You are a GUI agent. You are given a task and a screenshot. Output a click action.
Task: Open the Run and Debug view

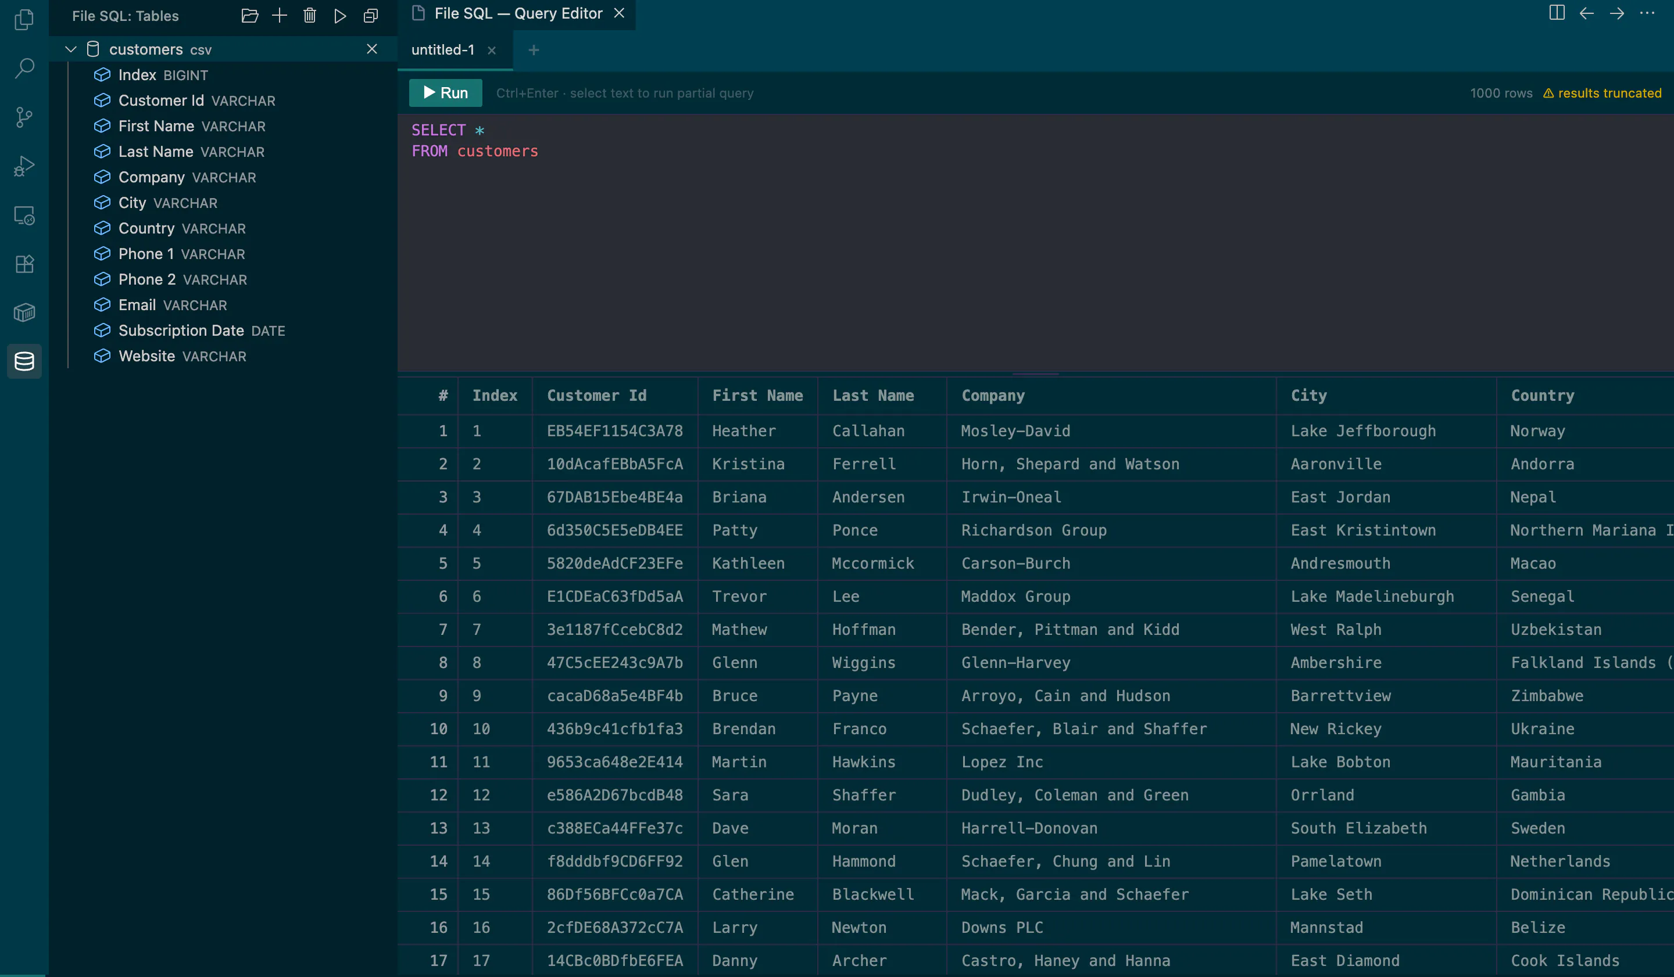tap(24, 166)
